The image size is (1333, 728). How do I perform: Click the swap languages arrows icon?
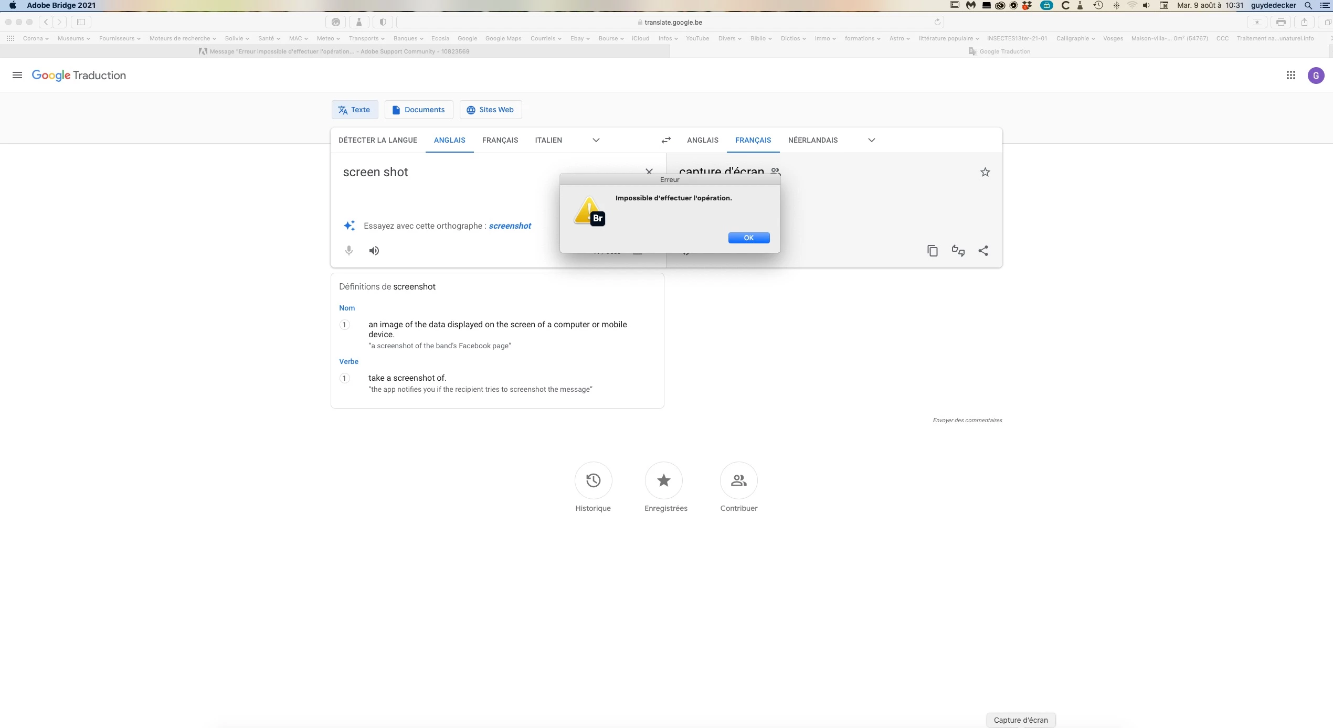pos(666,140)
